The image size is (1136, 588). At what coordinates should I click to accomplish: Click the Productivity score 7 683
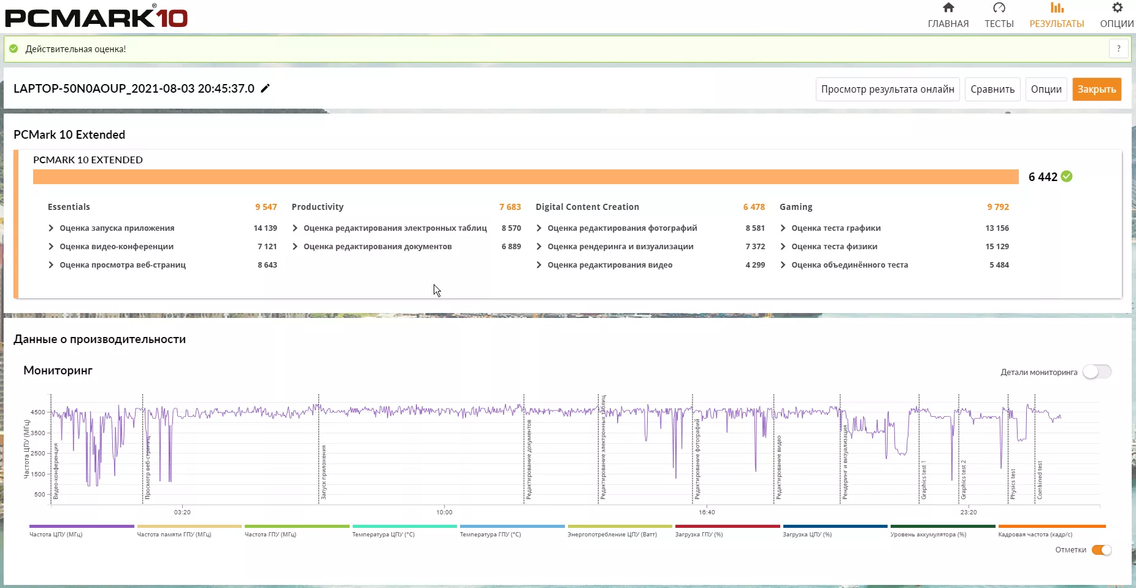[510, 207]
